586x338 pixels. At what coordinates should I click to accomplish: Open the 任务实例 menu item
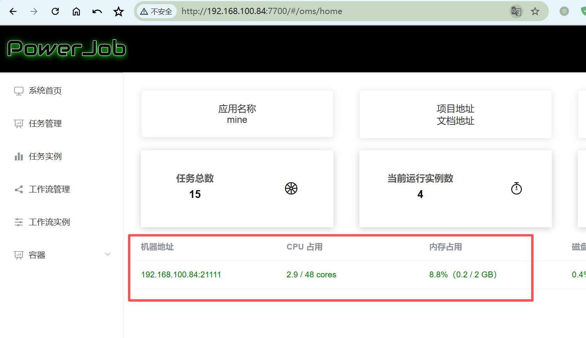[45, 156]
